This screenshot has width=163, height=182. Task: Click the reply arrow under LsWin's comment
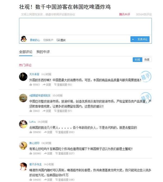[45, 132]
